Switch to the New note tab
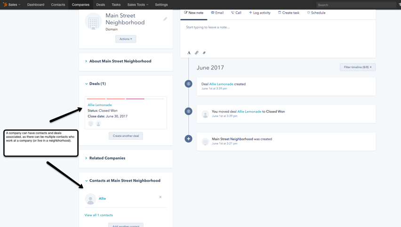Image resolution: width=401 pixels, height=227 pixels. pos(193,13)
